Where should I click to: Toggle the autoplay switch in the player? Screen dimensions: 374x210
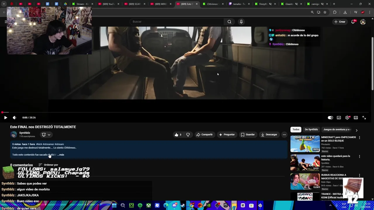coord(330,118)
